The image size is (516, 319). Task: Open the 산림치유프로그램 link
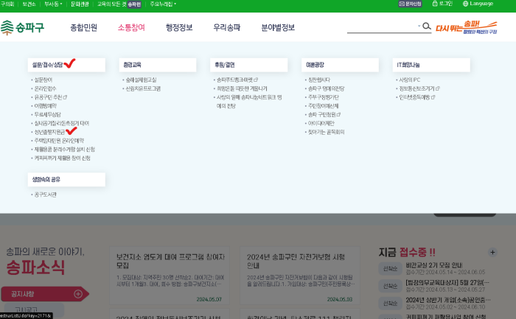pyautogui.click(x=143, y=88)
